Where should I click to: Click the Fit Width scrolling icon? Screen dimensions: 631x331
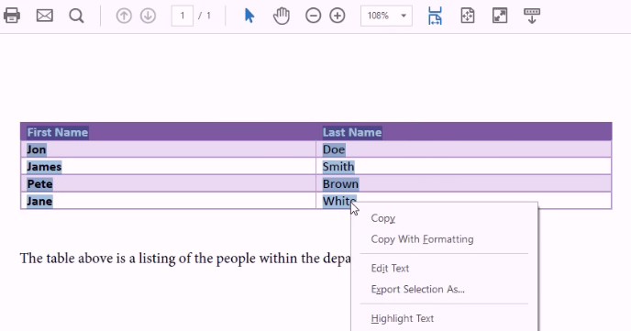[435, 16]
